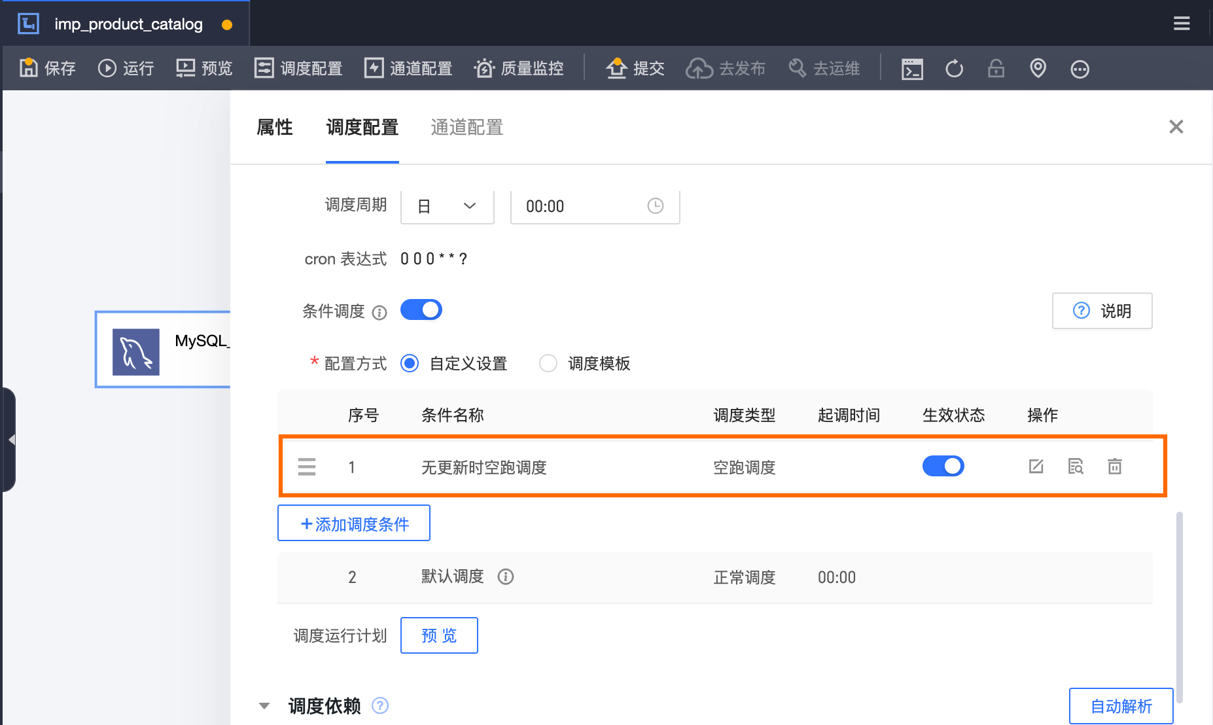Open 质量监控 quality monitor
1213x725 pixels.
tap(519, 68)
